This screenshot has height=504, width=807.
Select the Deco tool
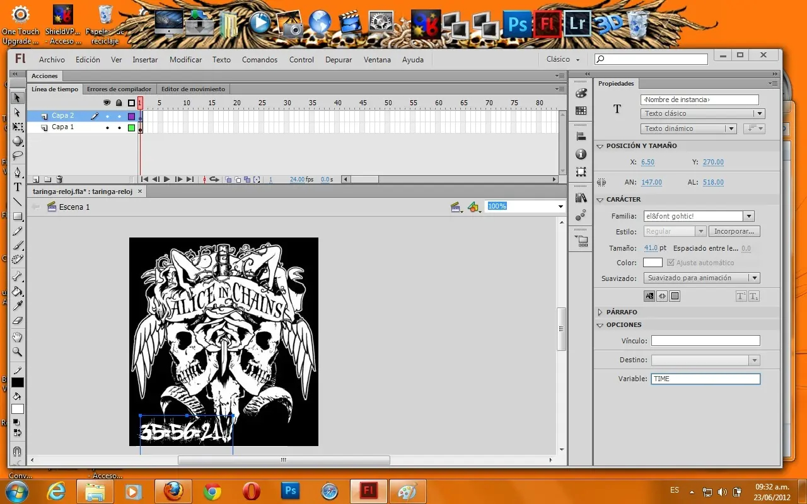coord(18,260)
